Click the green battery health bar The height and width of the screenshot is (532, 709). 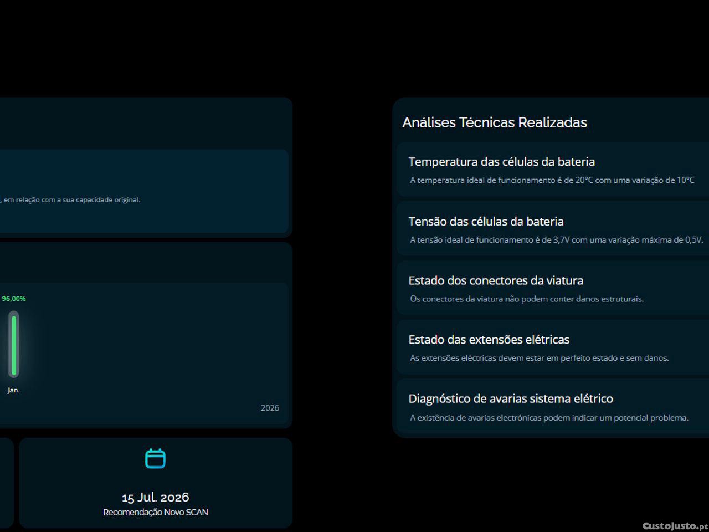[x=14, y=344]
